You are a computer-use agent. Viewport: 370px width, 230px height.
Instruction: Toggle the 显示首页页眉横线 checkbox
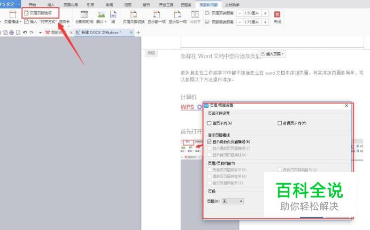click(x=209, y=155)
